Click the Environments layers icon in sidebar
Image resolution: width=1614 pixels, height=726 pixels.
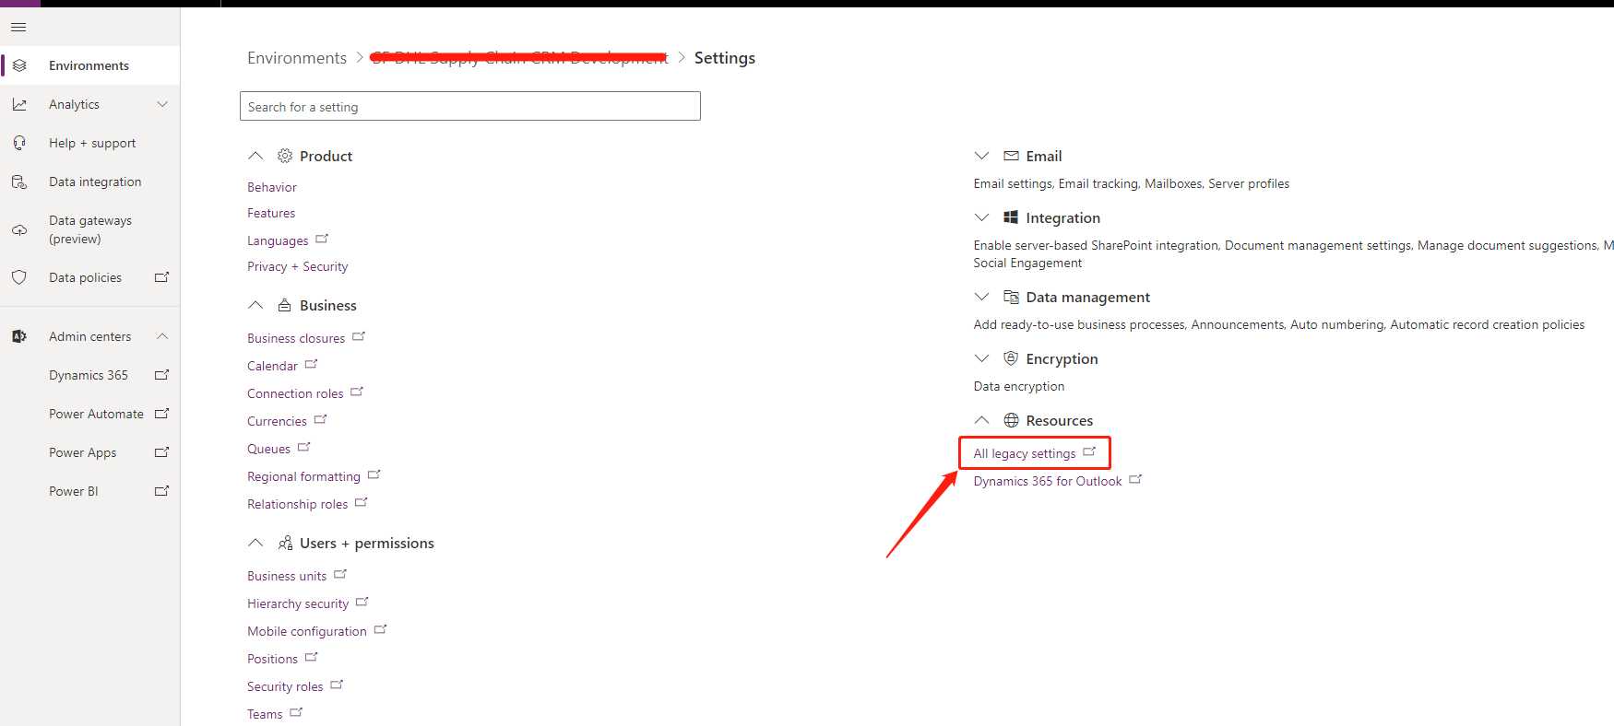[19, 65]
